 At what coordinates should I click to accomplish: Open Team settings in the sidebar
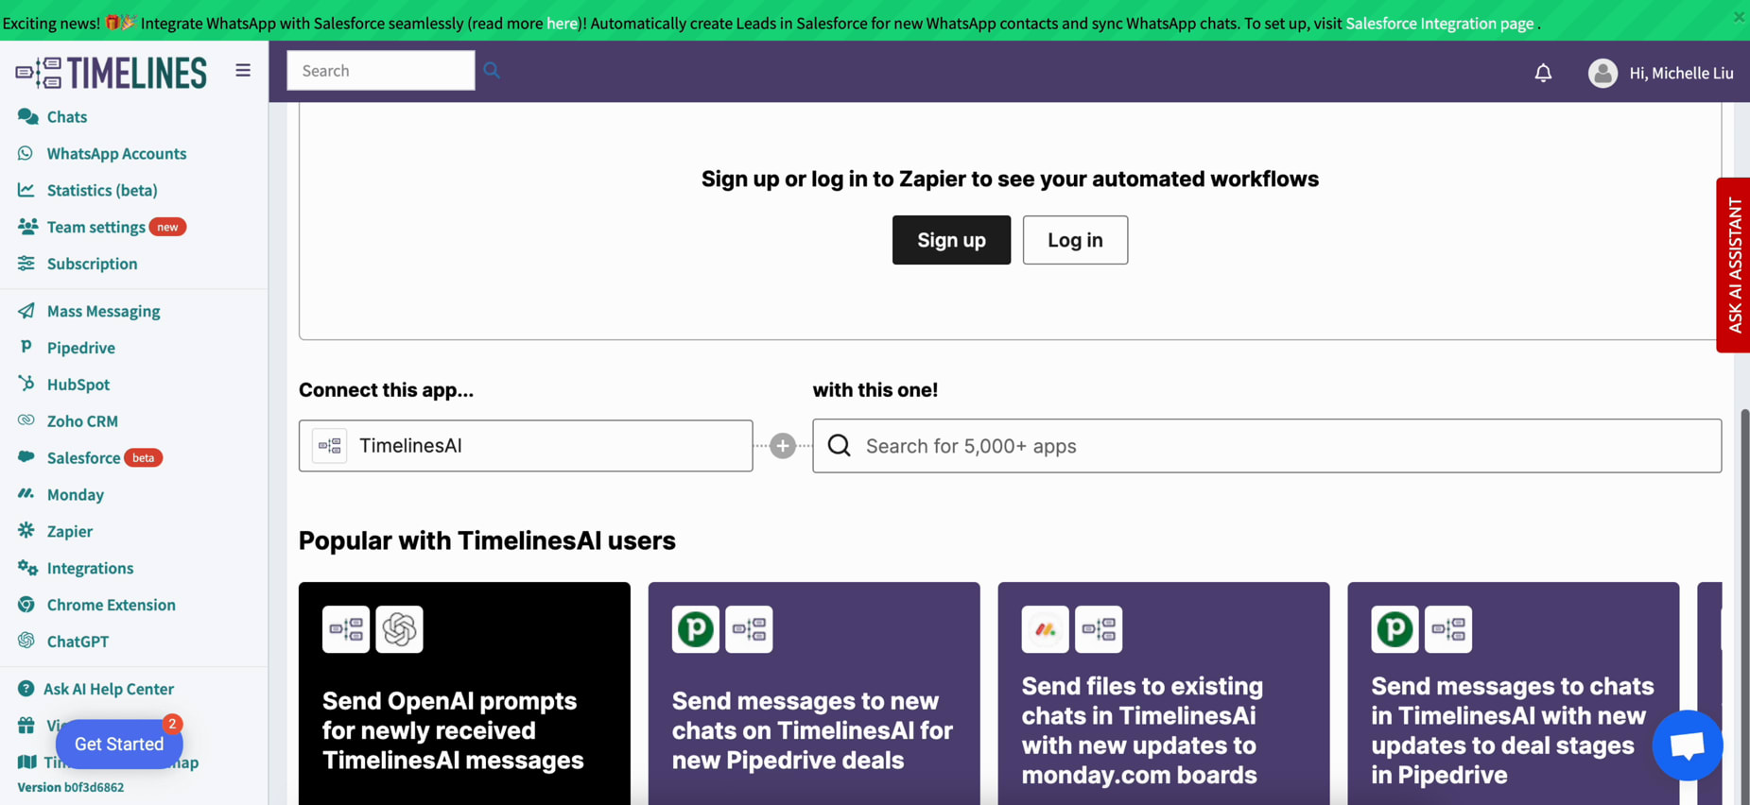point(95,227)
